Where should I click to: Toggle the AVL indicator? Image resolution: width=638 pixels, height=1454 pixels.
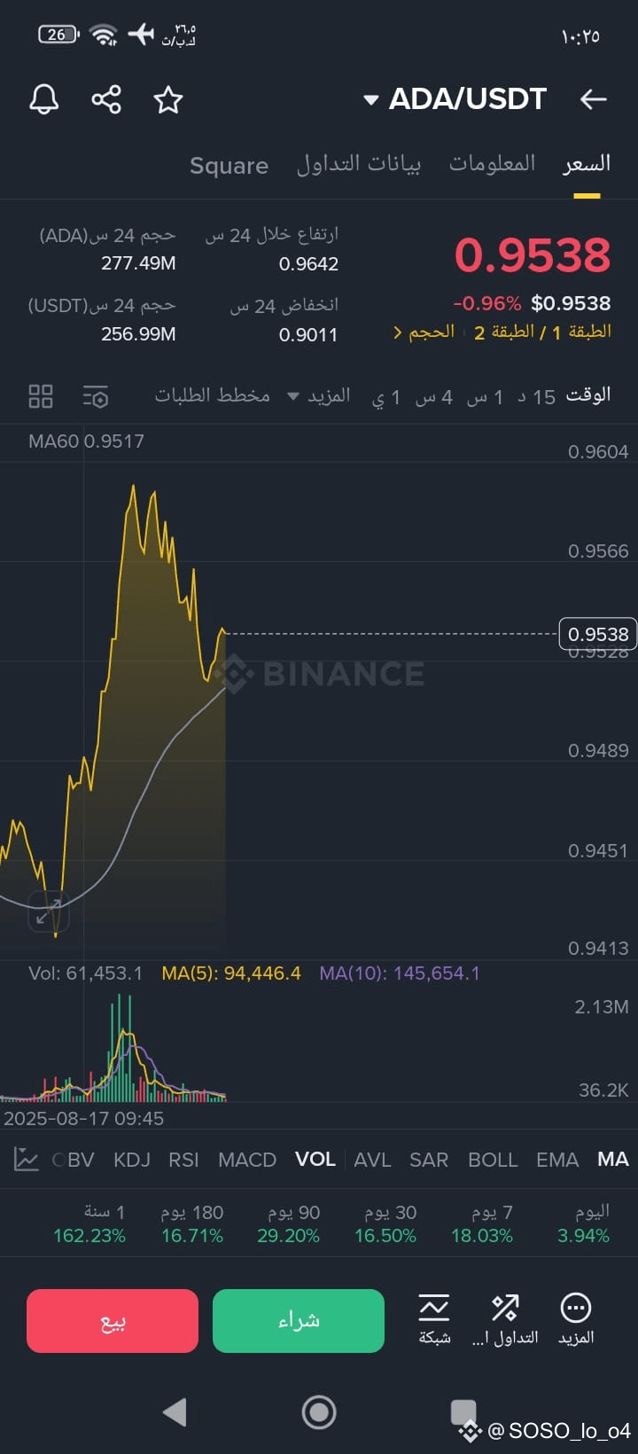coord(372,1160)
